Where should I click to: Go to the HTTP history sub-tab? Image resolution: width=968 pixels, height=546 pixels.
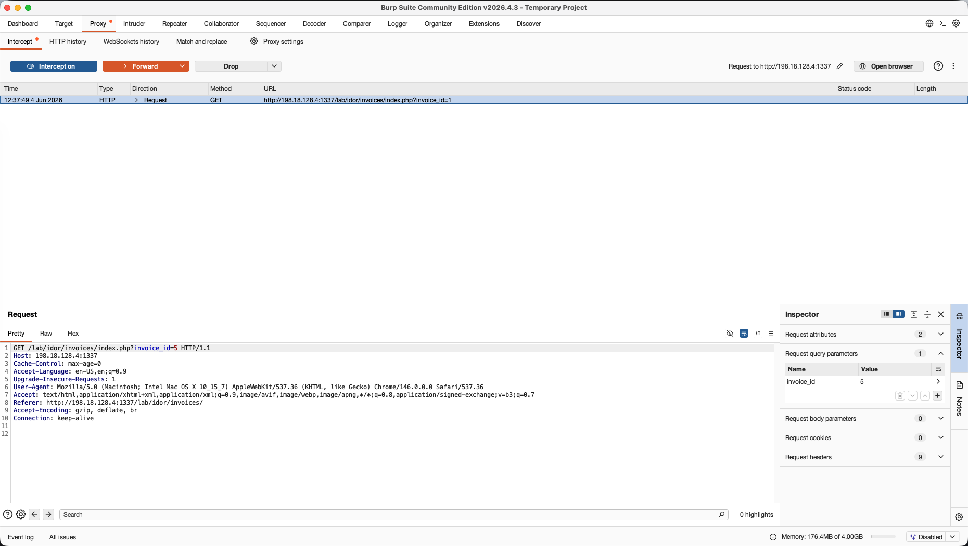point(68,41)
